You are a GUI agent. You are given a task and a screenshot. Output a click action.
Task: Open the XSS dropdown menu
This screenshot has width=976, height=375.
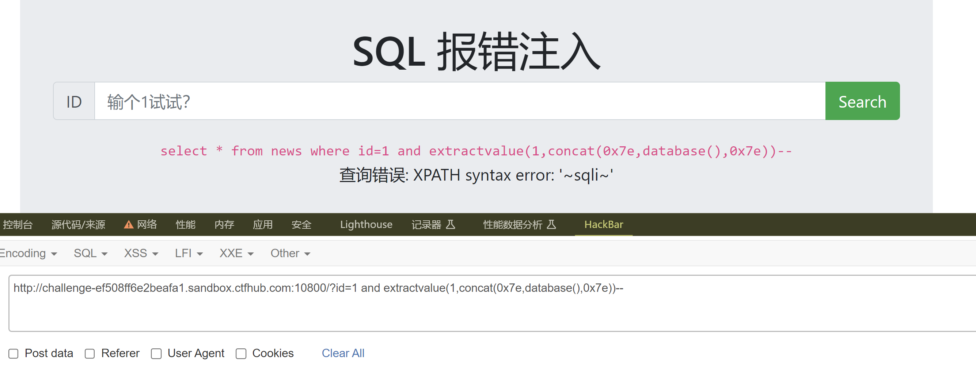click(x=141, y=253)
